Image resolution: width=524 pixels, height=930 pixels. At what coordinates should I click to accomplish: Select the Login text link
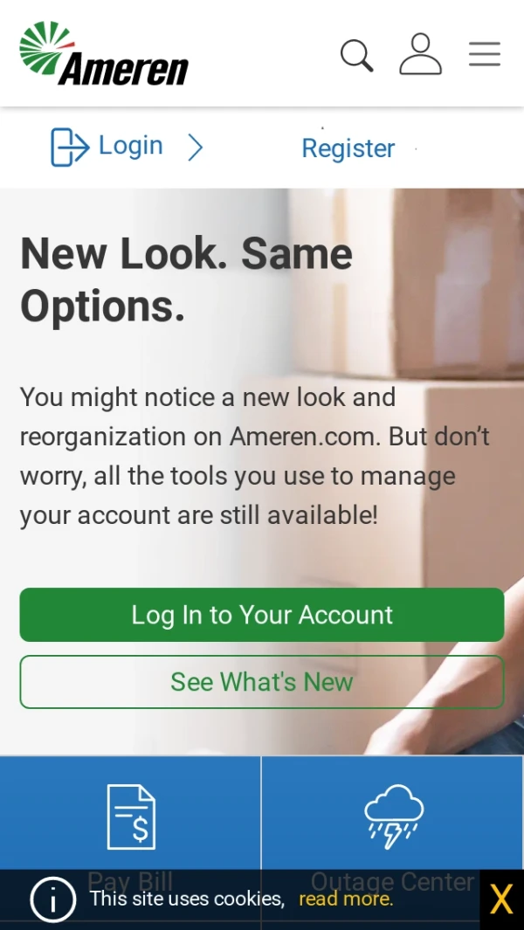130,146
